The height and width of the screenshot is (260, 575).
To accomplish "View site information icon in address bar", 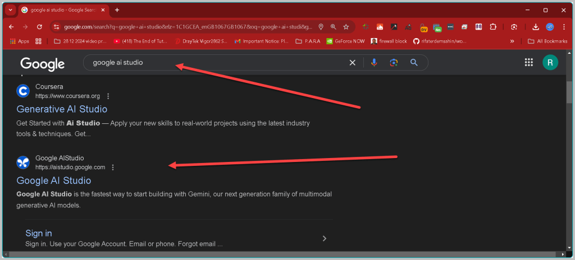I will [56, 27].
